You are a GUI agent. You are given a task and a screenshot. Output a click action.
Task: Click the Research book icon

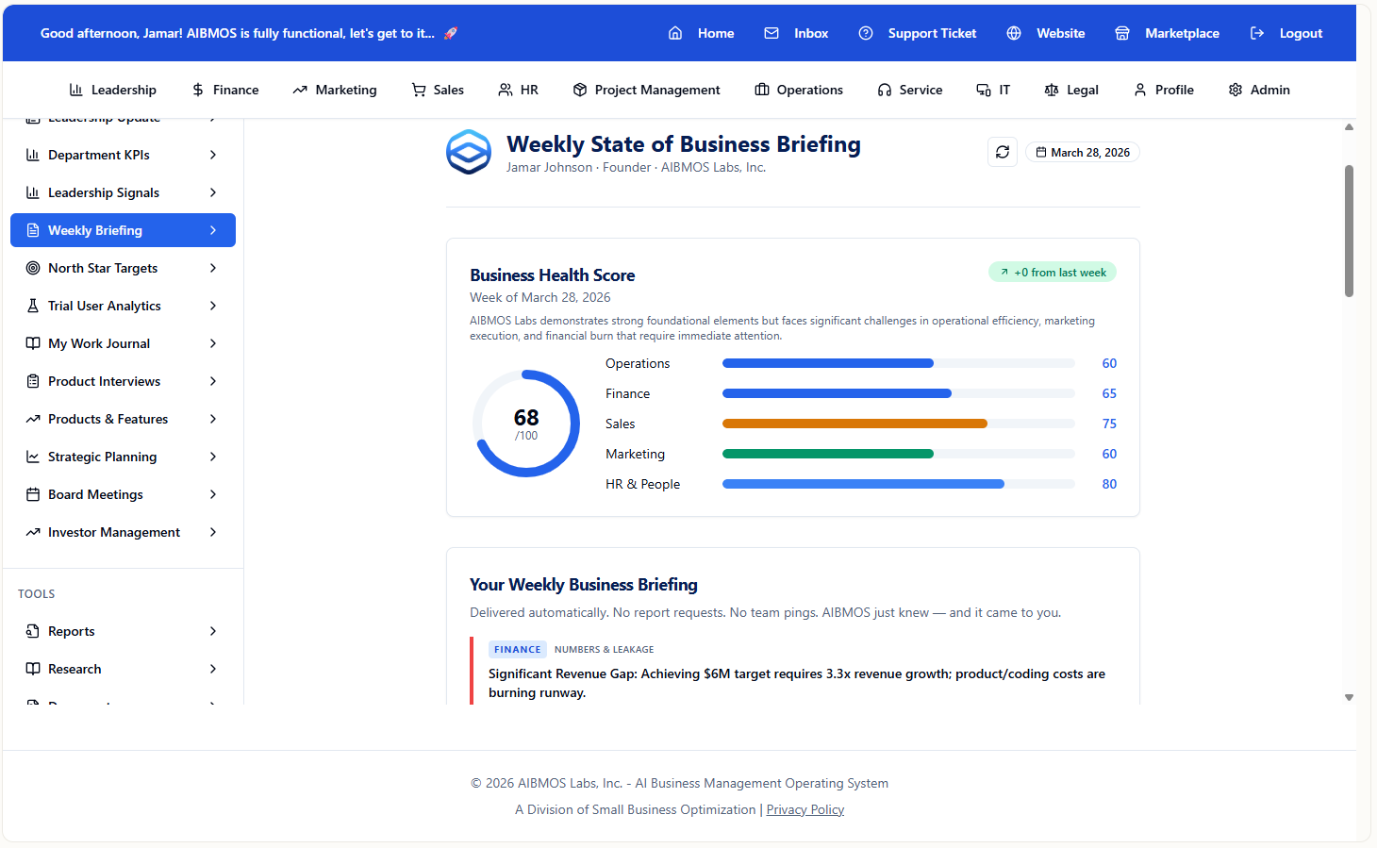tap(33, 669)
